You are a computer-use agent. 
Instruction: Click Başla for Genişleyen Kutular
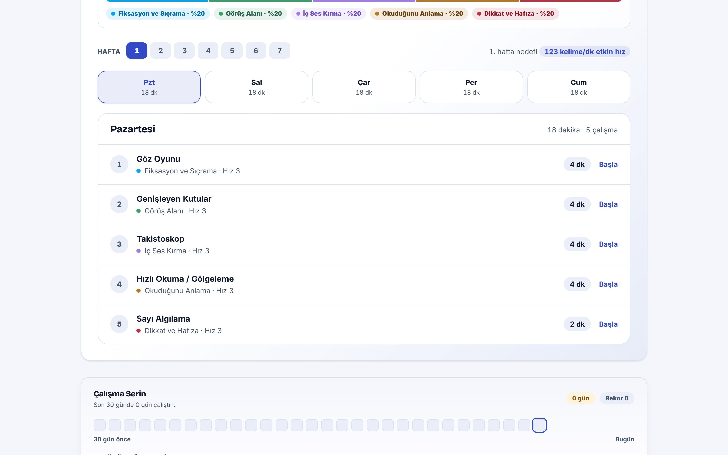pos(608,204)
